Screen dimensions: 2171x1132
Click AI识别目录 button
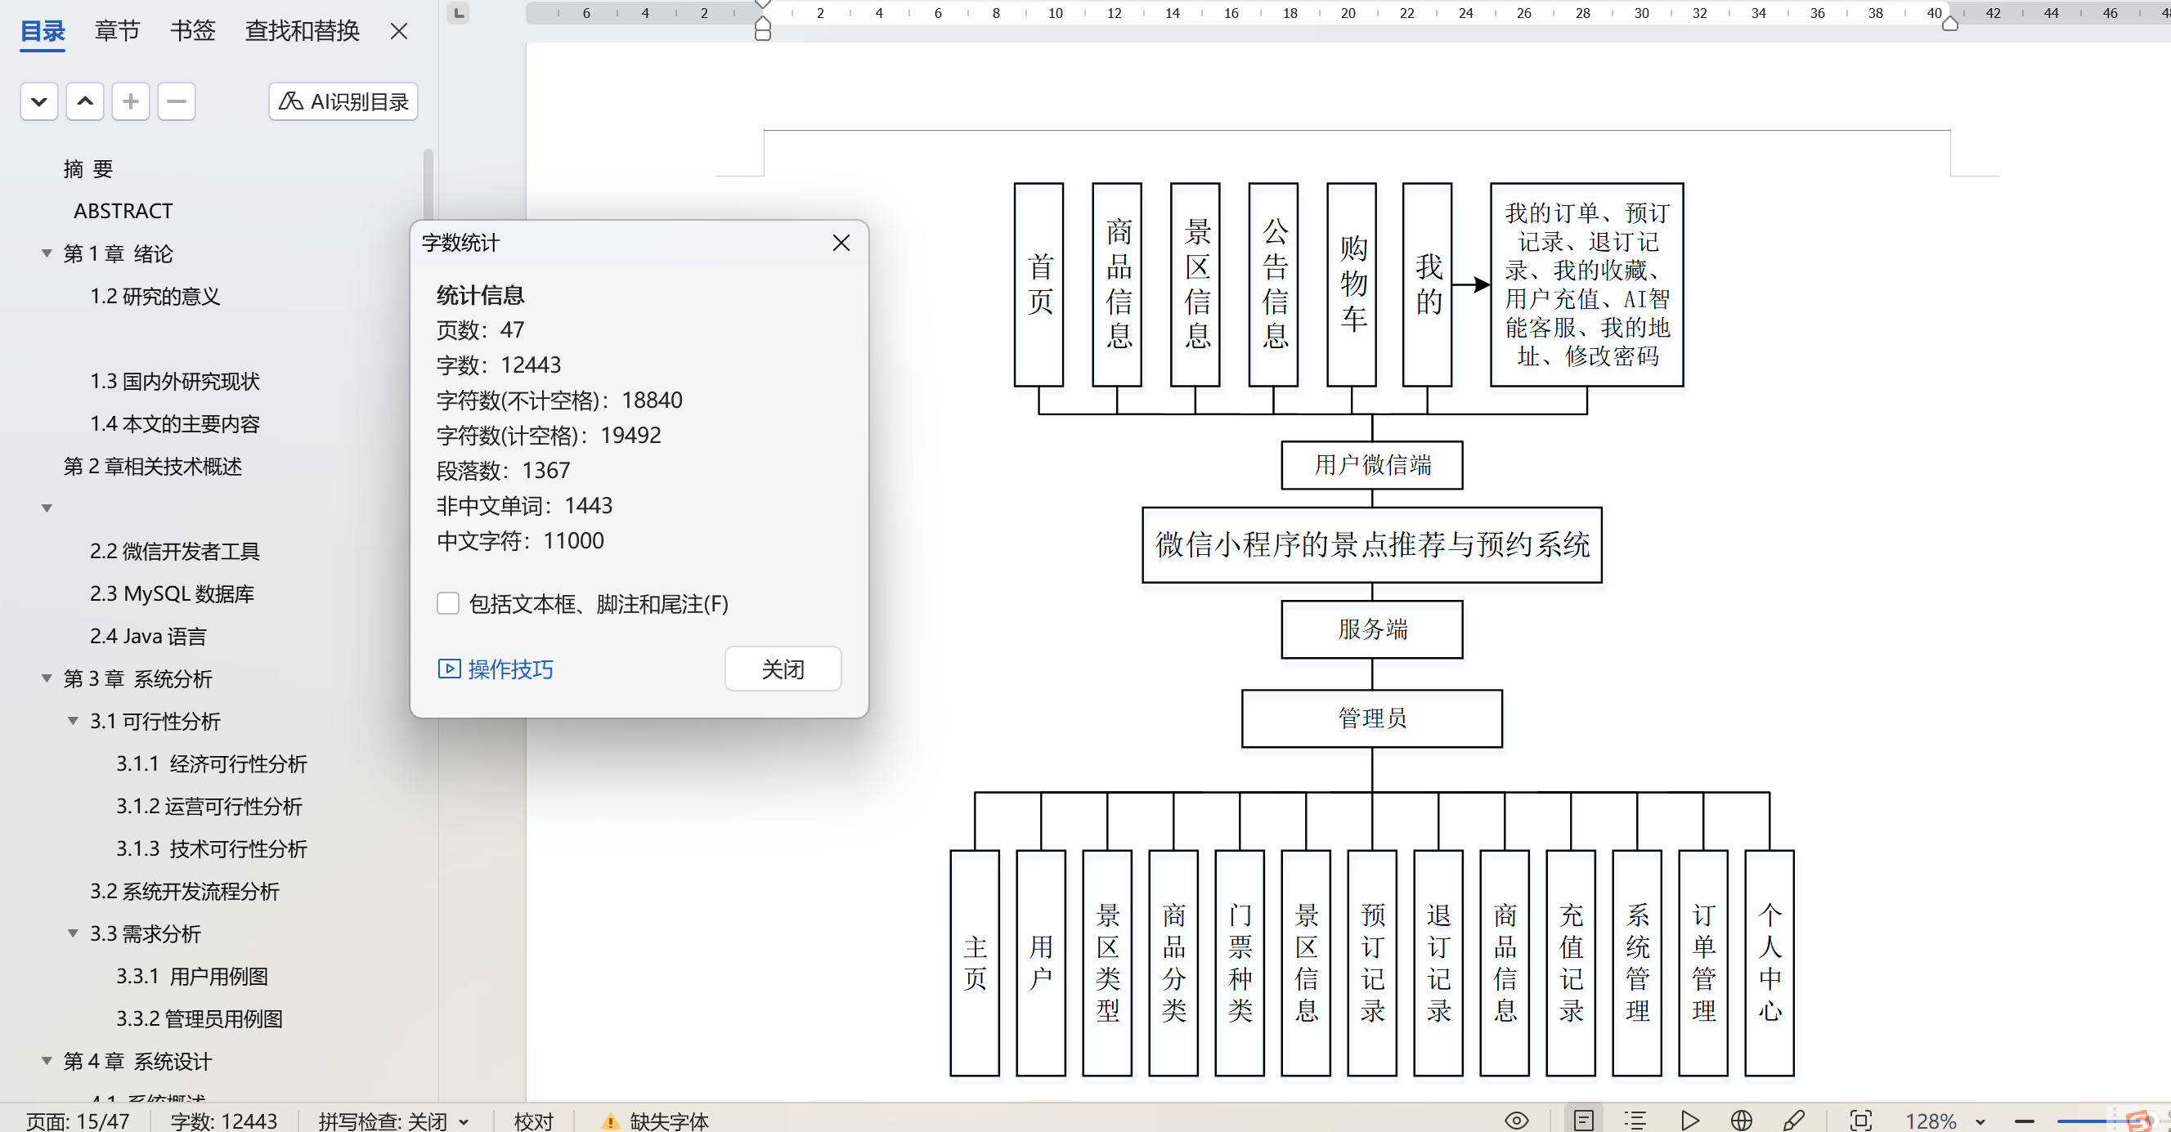[x=343, y=102]
